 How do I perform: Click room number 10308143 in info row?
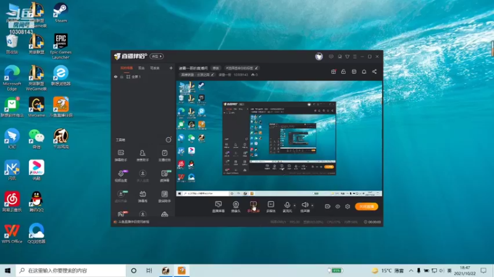click(241, 74)
